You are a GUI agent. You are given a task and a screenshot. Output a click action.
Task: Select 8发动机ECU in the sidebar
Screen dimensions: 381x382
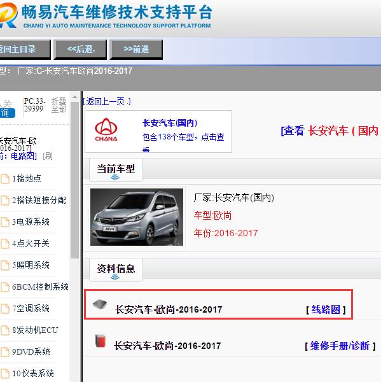click(35, 330)
